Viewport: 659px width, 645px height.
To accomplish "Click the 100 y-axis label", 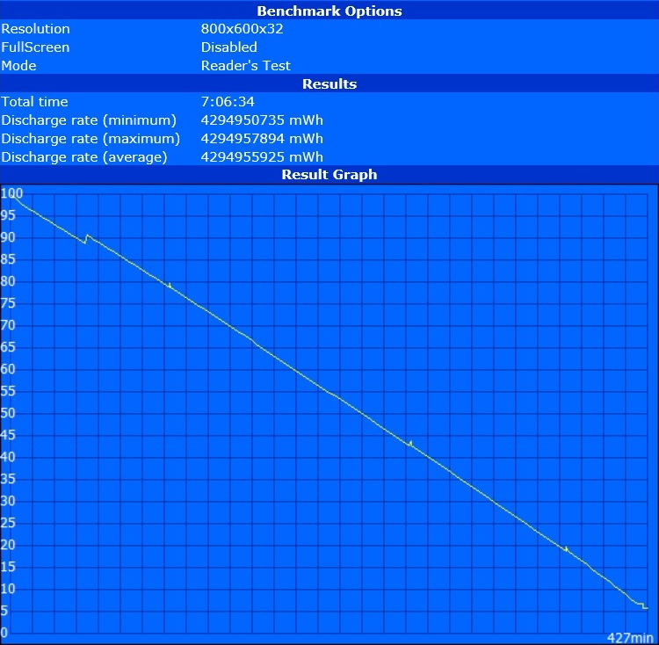I will click(x=11, y=193).
